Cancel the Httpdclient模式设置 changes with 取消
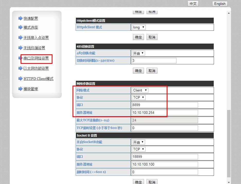Viewport: 241px width, 184px height. coord(152,37)
